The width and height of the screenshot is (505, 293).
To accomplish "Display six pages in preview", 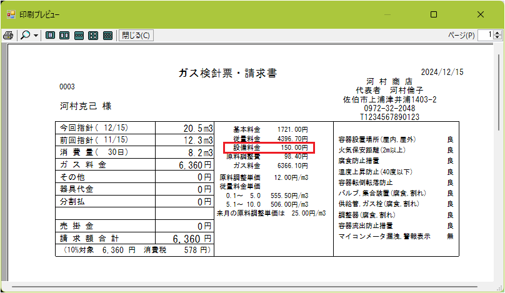I will [x=107, y=36].
